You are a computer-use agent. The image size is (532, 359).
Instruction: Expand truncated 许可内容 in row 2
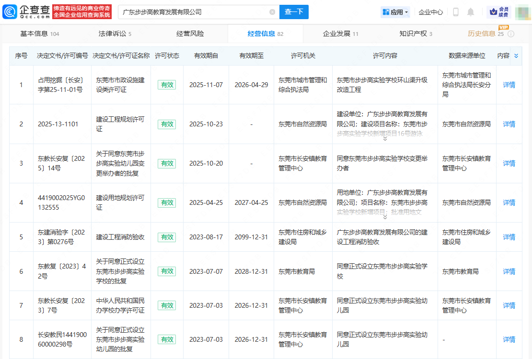(384, 139)
